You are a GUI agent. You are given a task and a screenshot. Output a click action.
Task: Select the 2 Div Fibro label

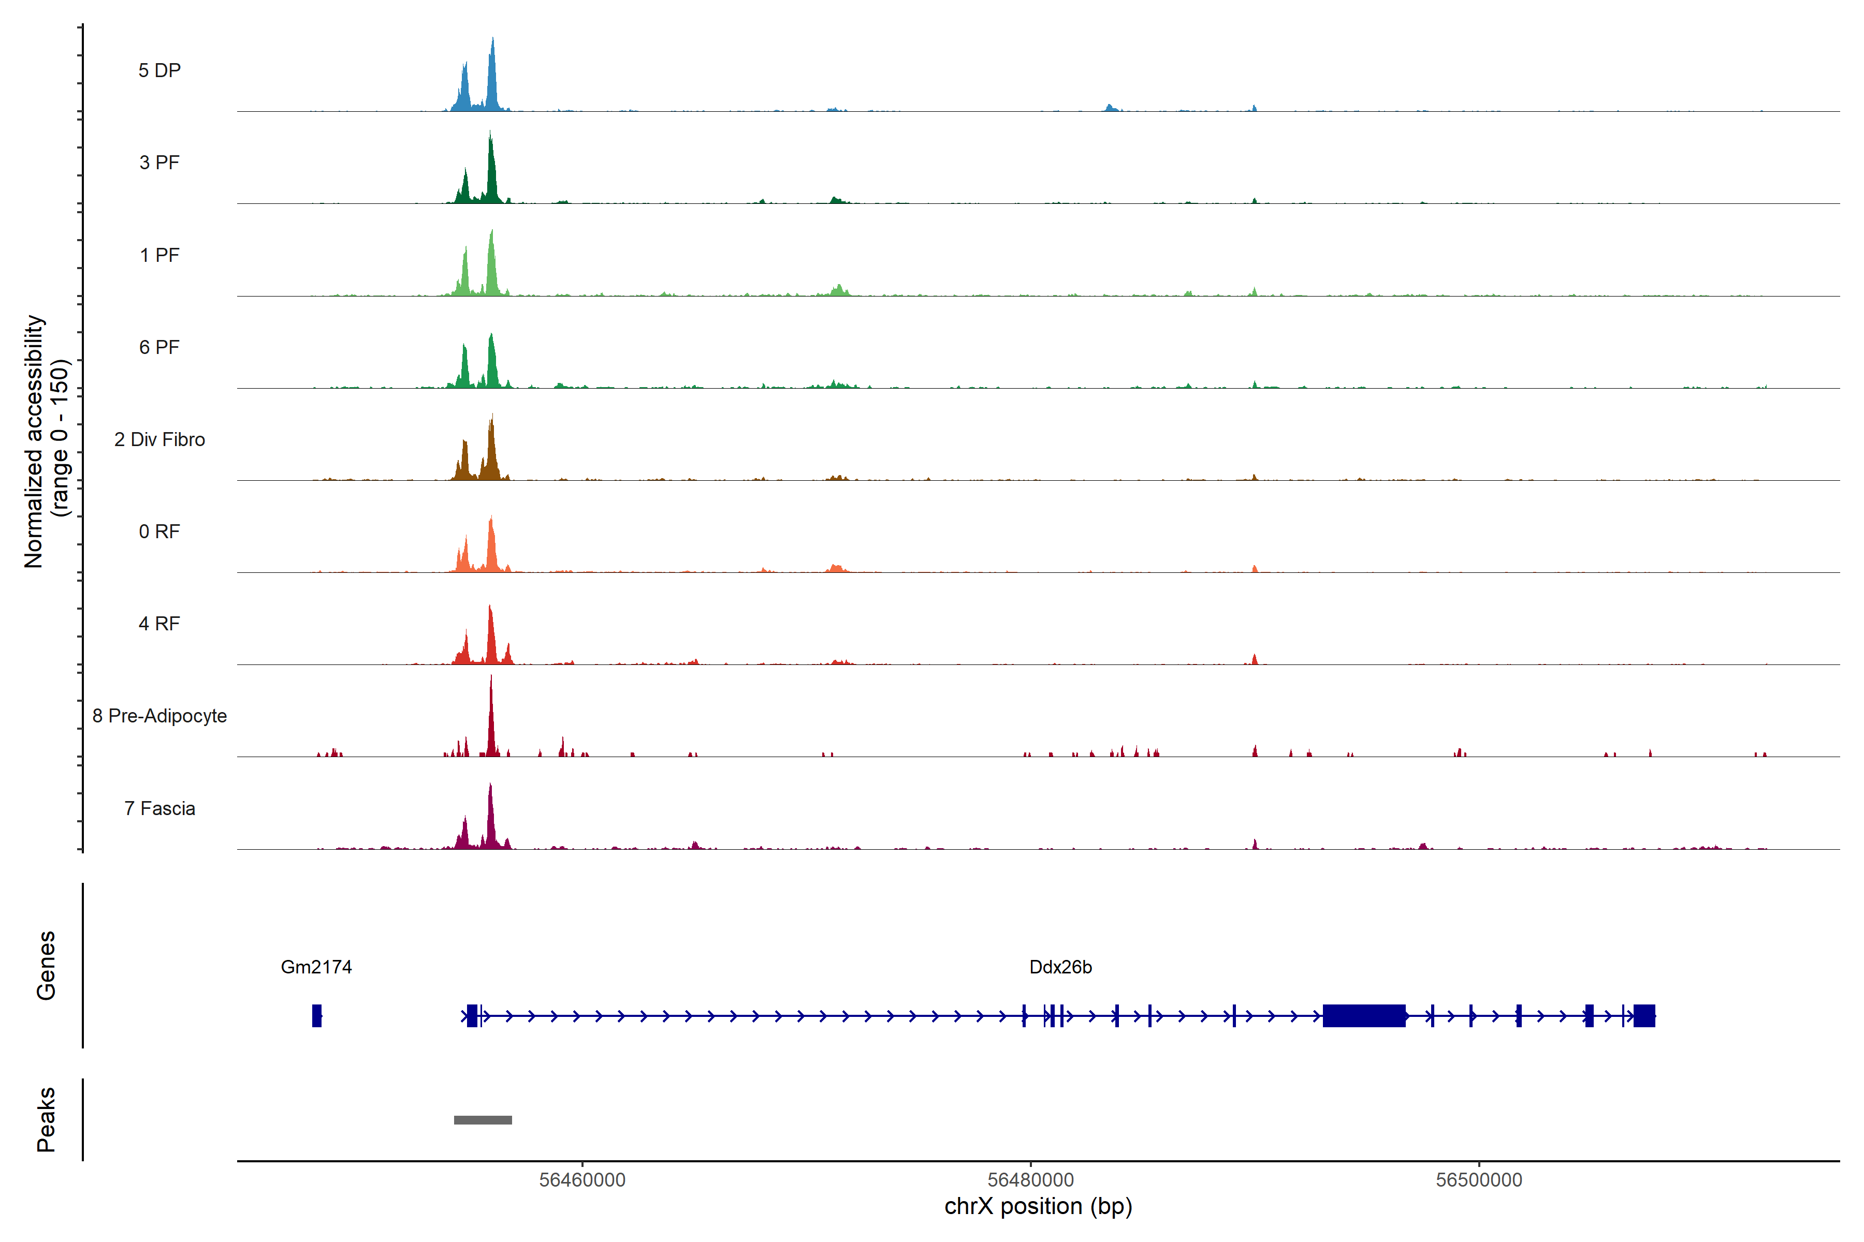click(x=159, y=439)
